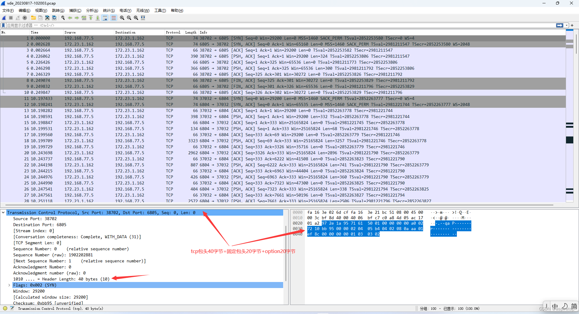Select packet 22 with Length 807

tap(283, 165)
